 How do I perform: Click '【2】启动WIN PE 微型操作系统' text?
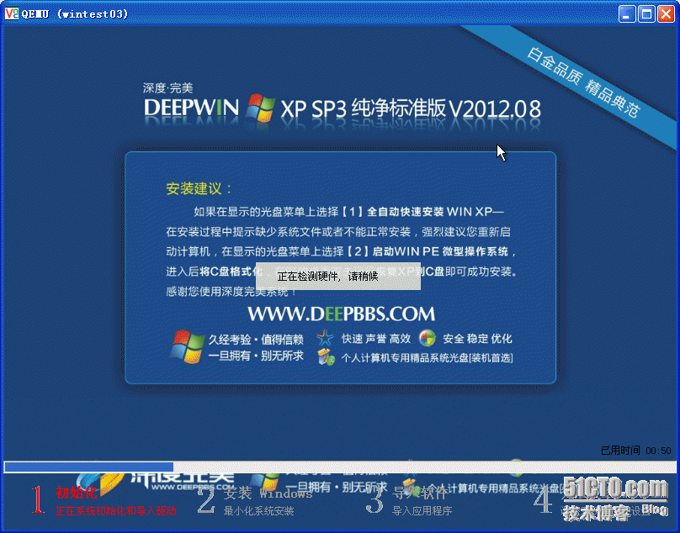[x=427, y=251]
